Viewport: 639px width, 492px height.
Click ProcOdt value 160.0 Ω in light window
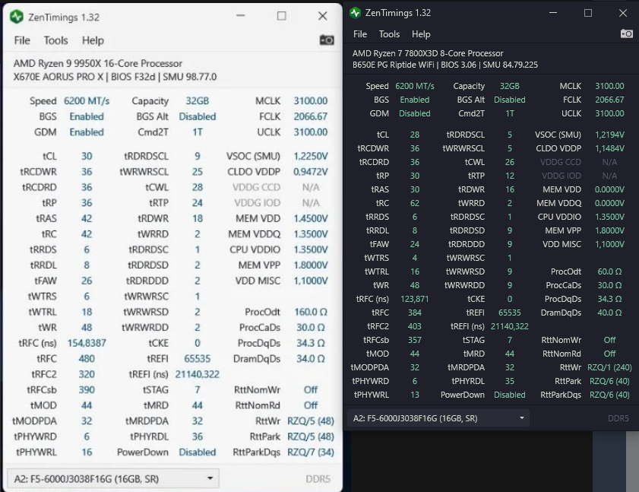tap(311, 312)
